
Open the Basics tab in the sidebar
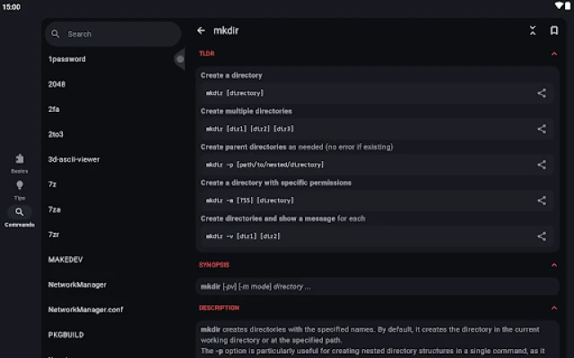pos(19,162)
